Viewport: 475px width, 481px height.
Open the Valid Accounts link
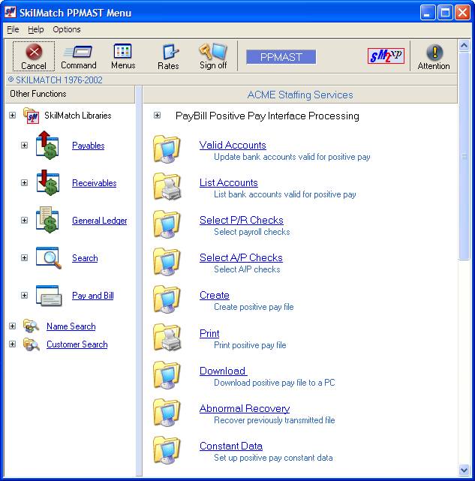233,145
